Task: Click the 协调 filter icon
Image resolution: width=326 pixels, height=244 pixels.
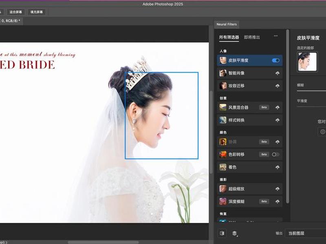Action: pos(223,142)
